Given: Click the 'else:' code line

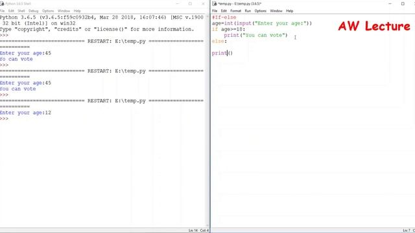Looking at the screenshot, I should (x=219, y=41).
